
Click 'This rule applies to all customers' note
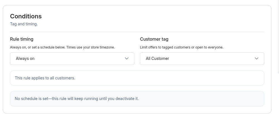coord(137,78)
